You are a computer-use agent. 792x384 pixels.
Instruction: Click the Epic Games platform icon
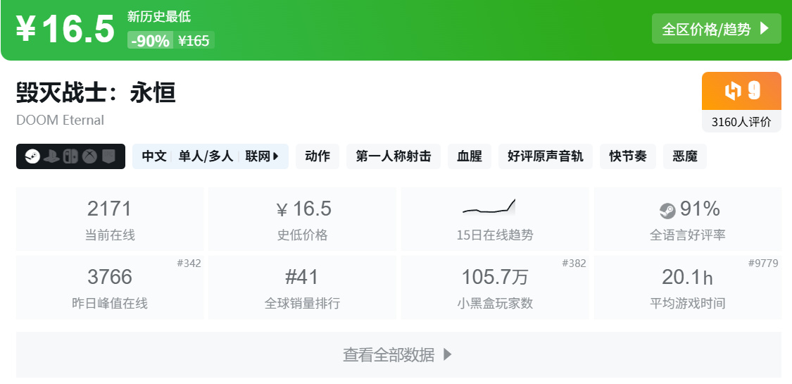coord(108,156)
